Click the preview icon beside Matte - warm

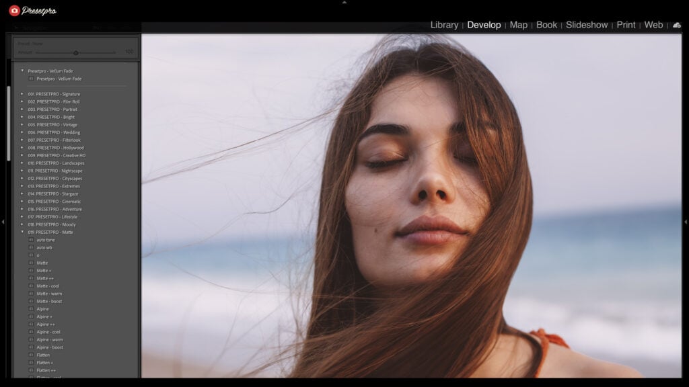click(x=31, y=294)
